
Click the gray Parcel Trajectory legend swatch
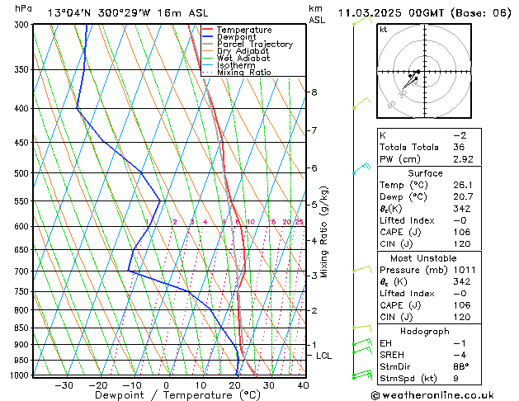coord(207,44)
